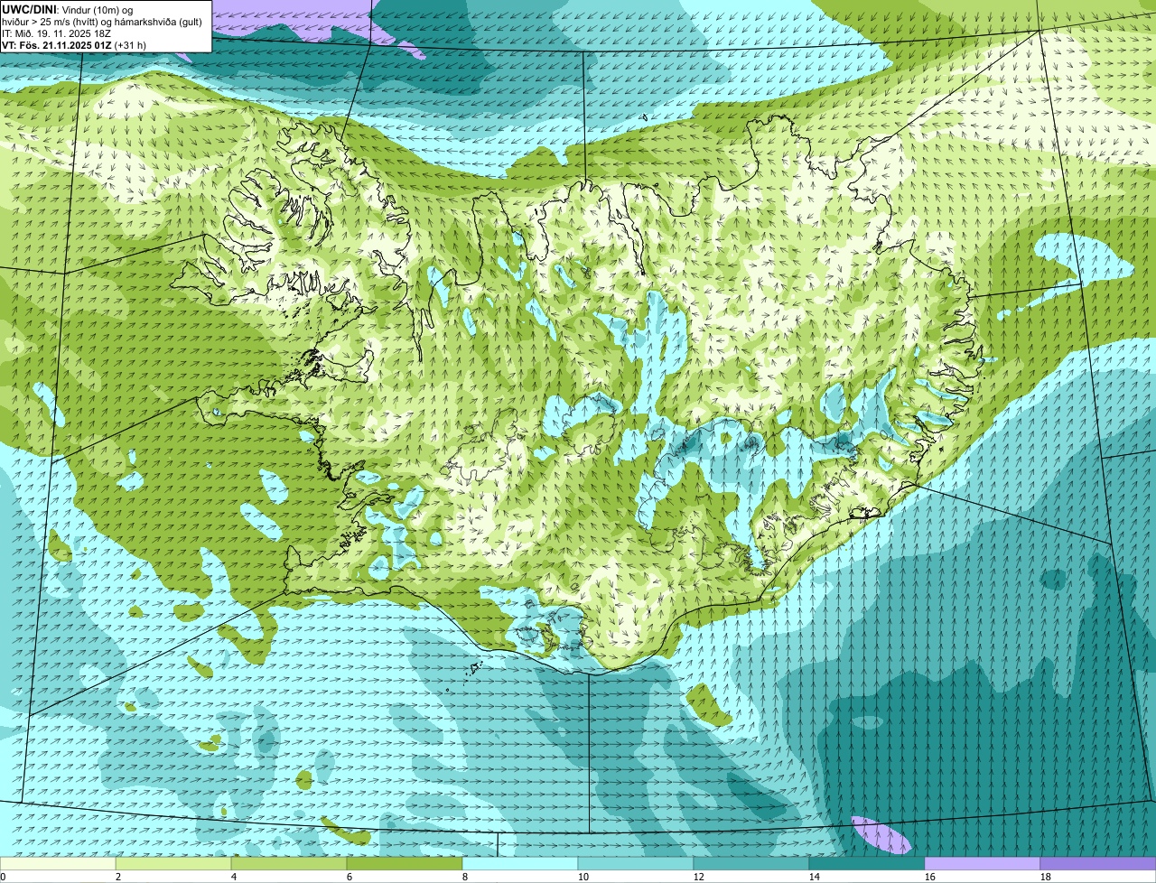This screenshot has height=883, width=1156.
Task: Click the 'VT: Fös. 21.11.2025 01Z (+31 h)' line
Action: 74,44
